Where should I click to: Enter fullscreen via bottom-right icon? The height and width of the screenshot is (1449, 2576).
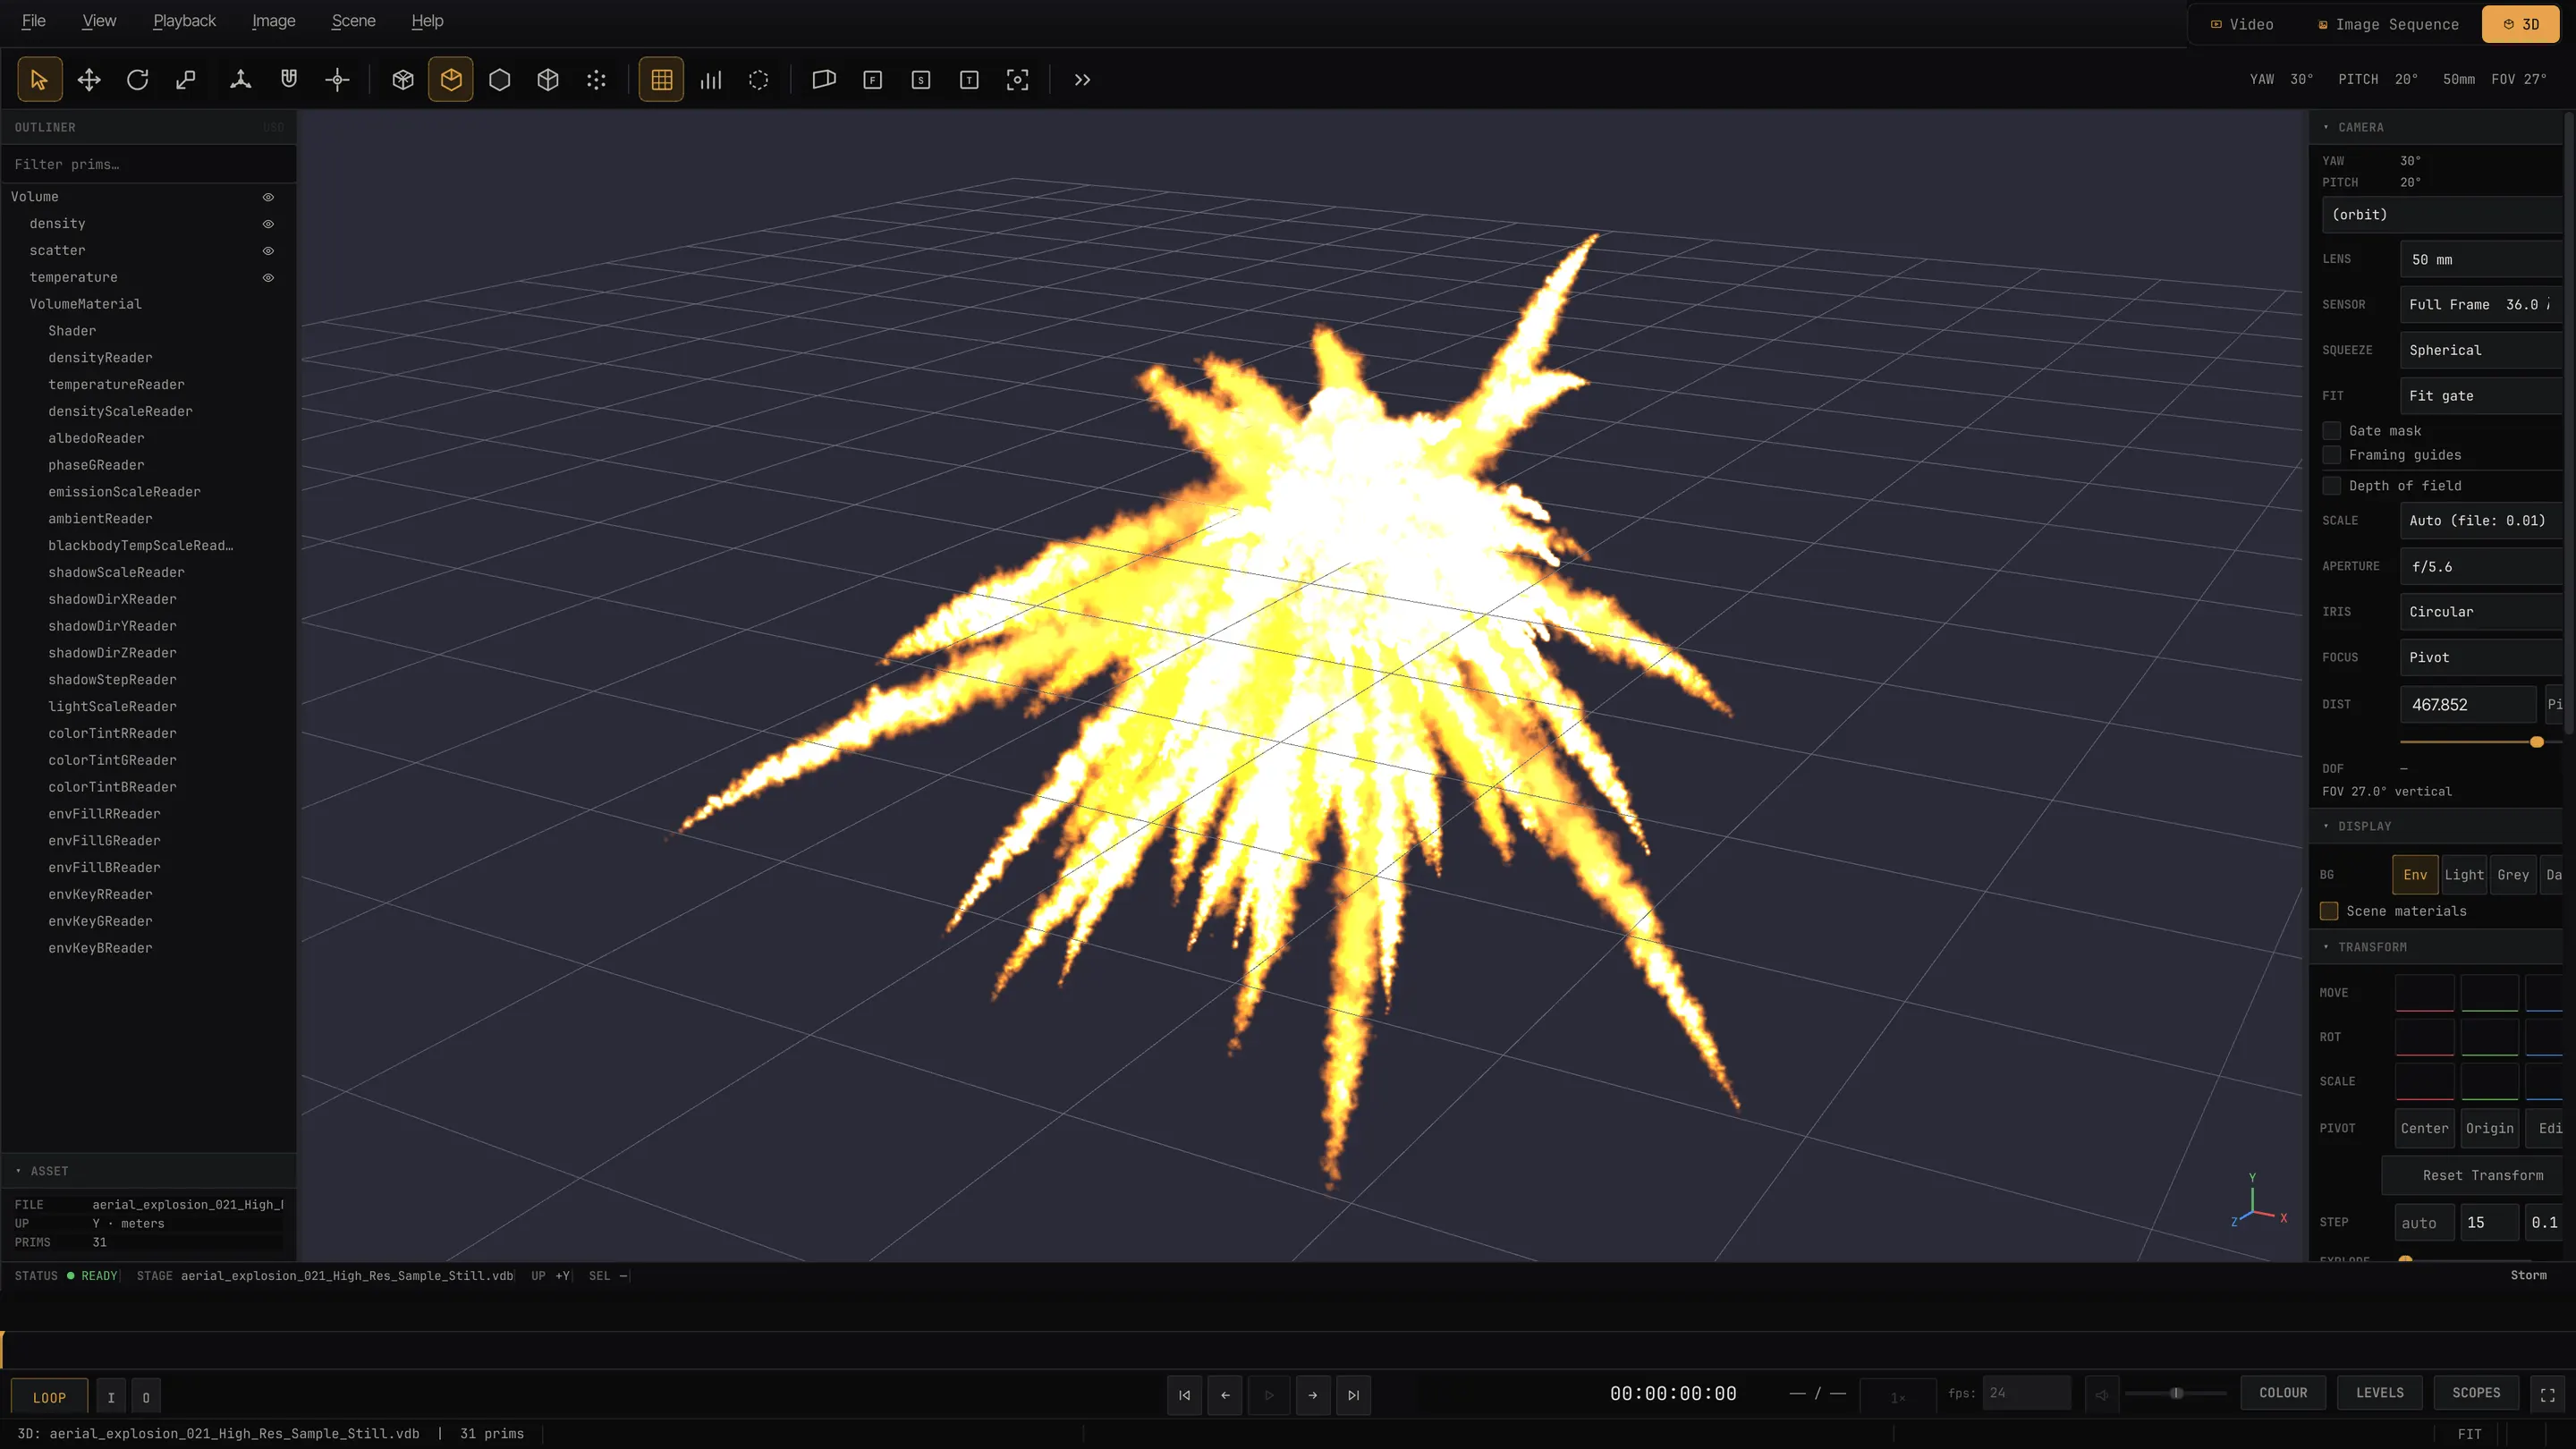(x=2547, y=1395)
